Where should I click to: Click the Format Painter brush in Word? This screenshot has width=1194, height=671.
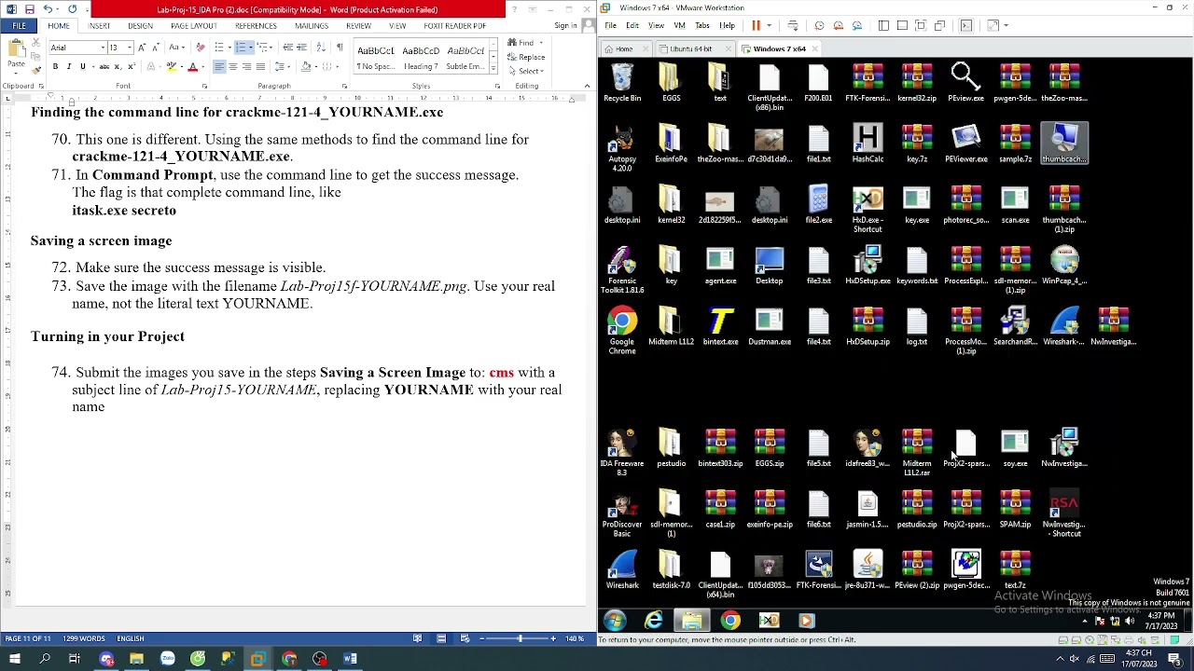[x=37, y=69]
